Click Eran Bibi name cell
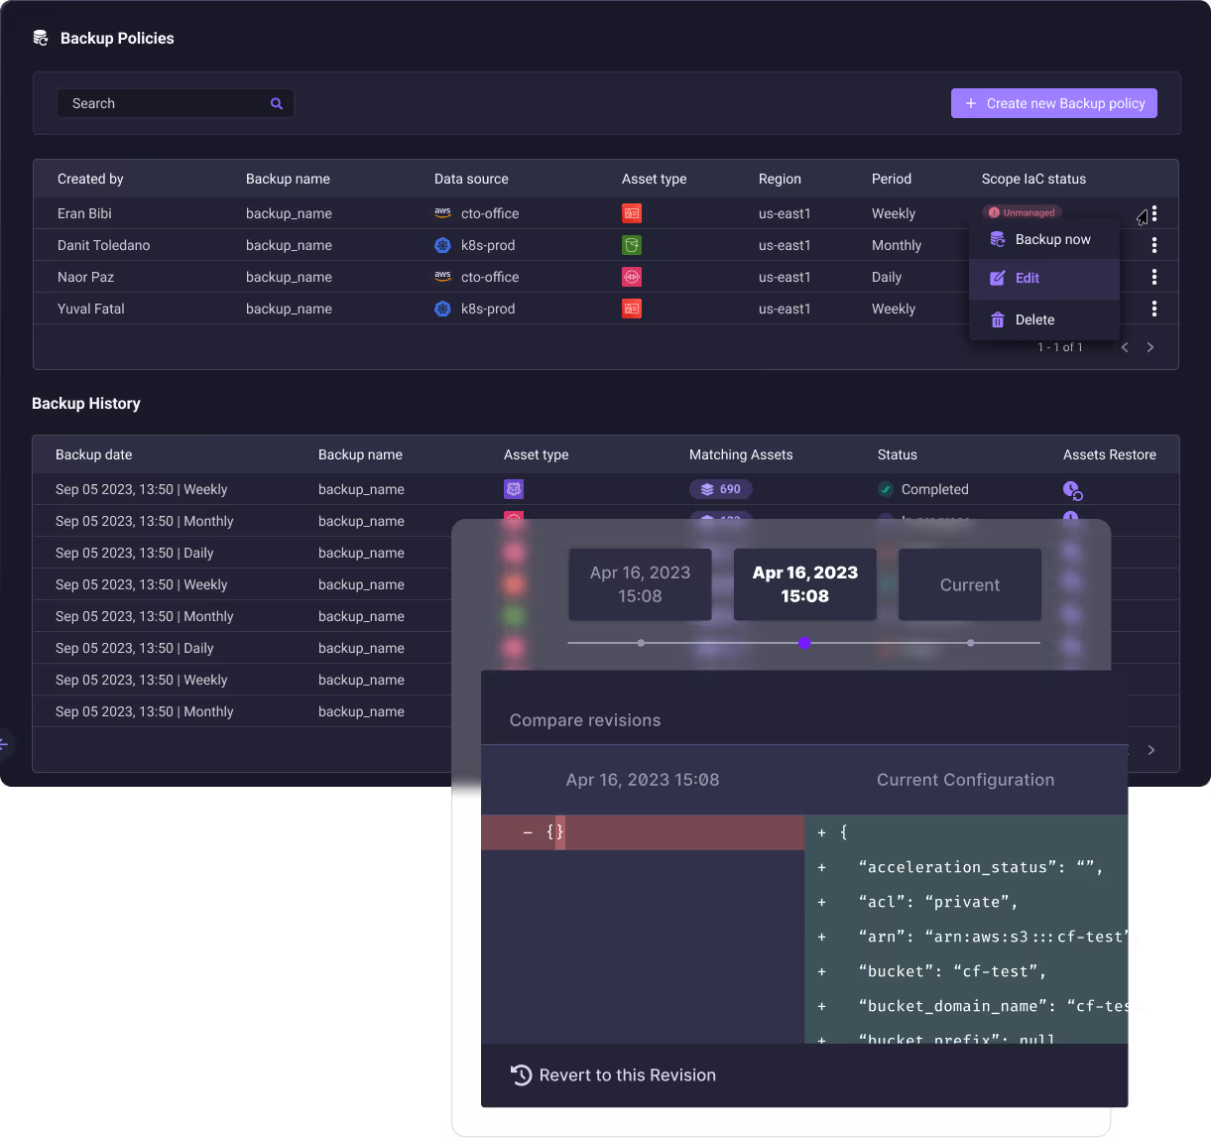The width and height of the screenshot is (1211, 1138). coord(84,213)
